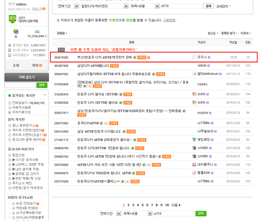Click the 카페소개 cafe introduction link

(37, 9)
